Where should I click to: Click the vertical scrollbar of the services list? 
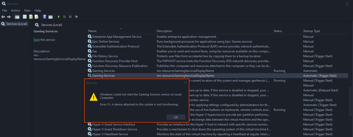[x=350, y=101]
